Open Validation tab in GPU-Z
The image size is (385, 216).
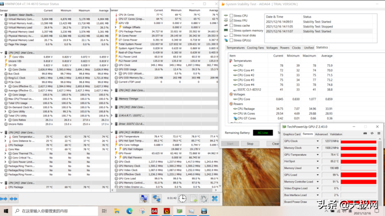336,134
